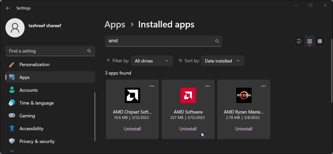Click the filter icon beside Filter by
The width and height of the screenshot is (333, 154).
pyautogui.click(x=108, y=61)
